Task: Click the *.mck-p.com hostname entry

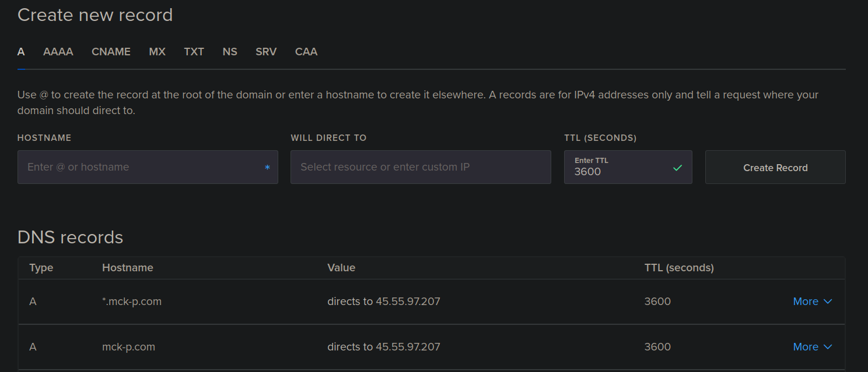Action: (132, 302)
